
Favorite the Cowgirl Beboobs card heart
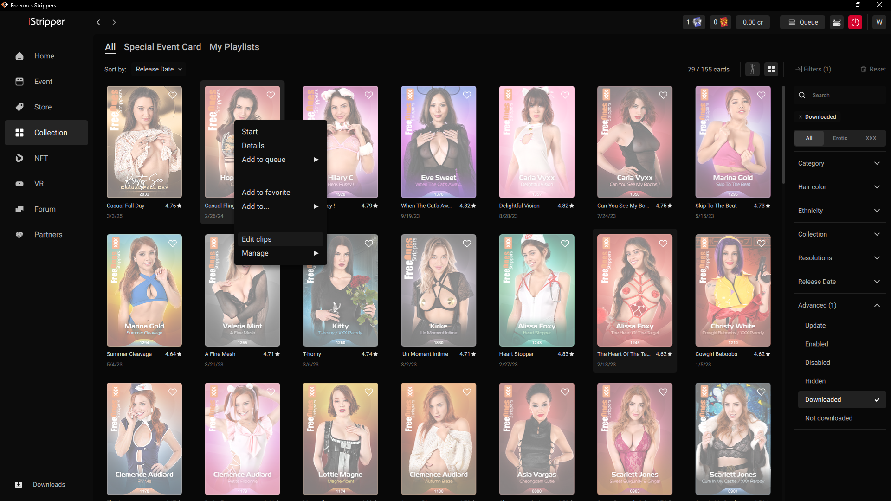(x=762, y=244)
